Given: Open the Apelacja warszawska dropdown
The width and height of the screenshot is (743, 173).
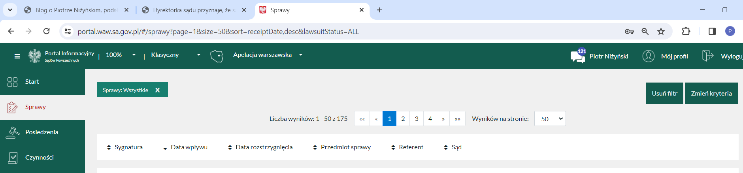Looking at the screenshot, I should (268, 55).
